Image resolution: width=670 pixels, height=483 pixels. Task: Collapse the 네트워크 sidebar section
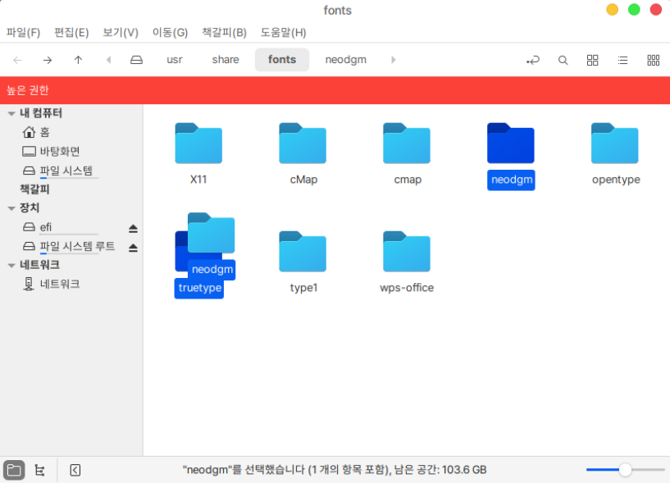pyautogui.click(x=11, y=265)
